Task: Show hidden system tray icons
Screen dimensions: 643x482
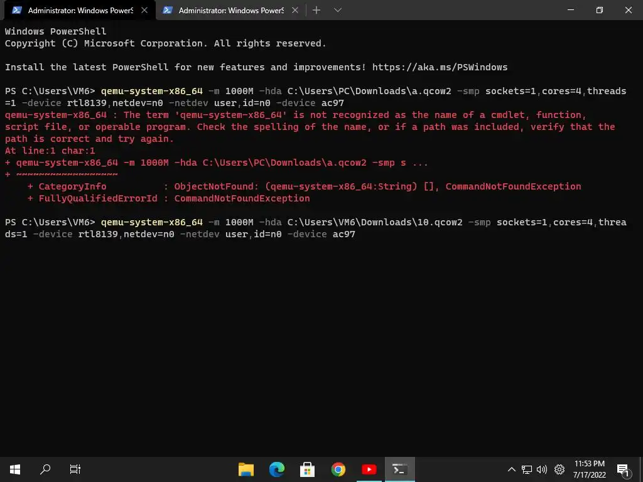Action: (511, 469)
